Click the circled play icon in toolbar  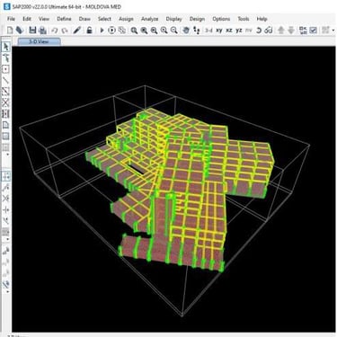(x=111, y=31)
